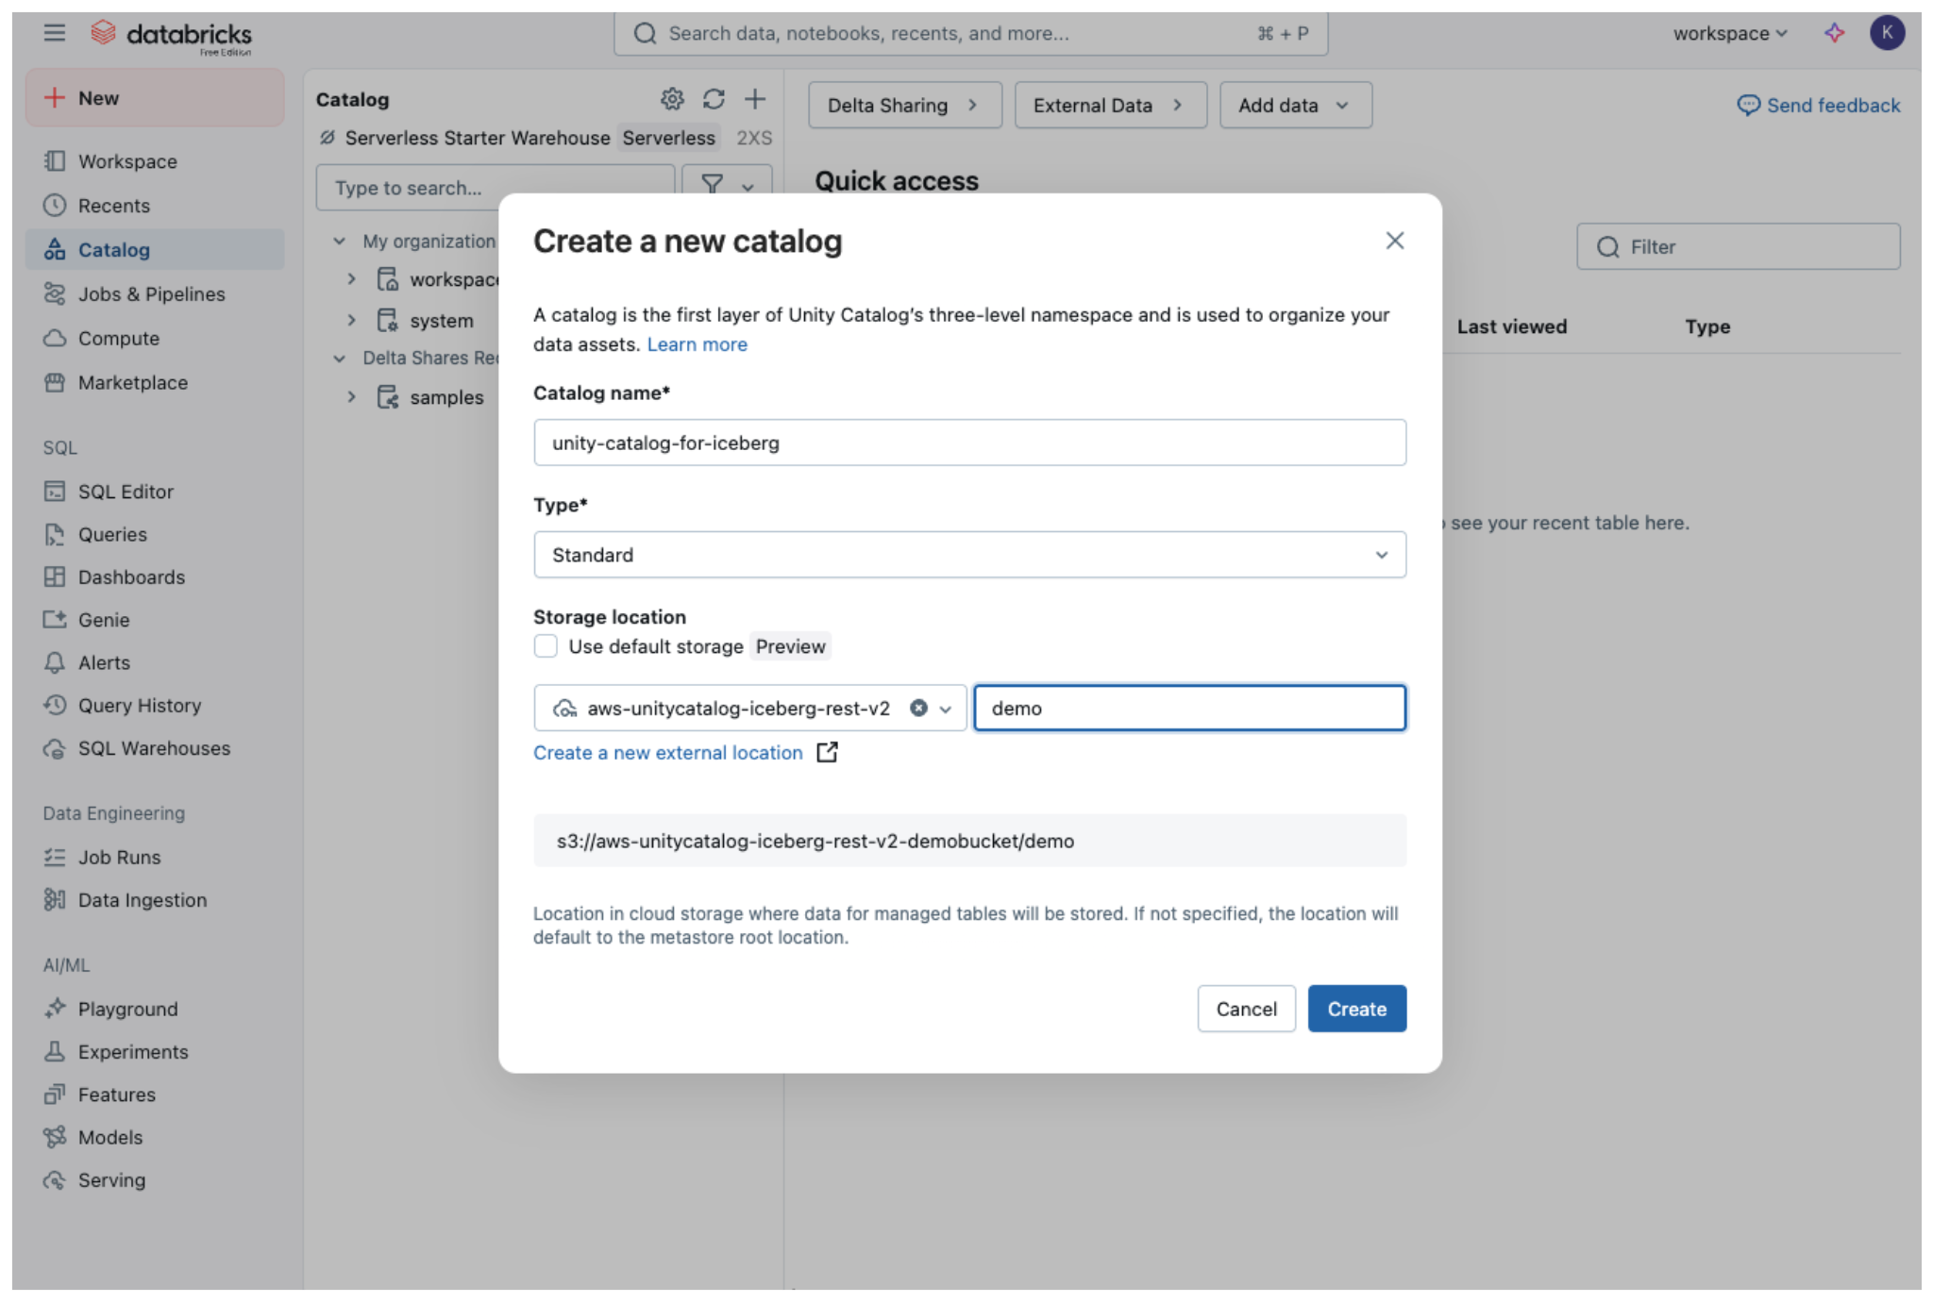Refresh the catalog tree

click(x=714, y=99)
